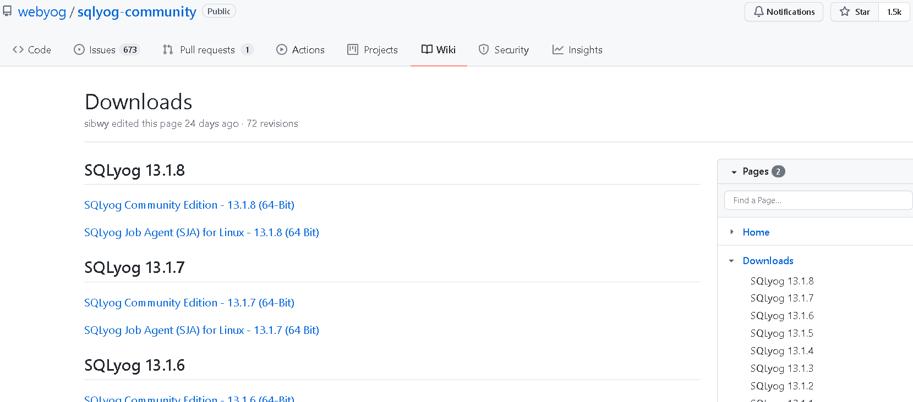The image size is (913, 402).
Task: Click the Public visibility badge
Action: click(x=219, y=12)
